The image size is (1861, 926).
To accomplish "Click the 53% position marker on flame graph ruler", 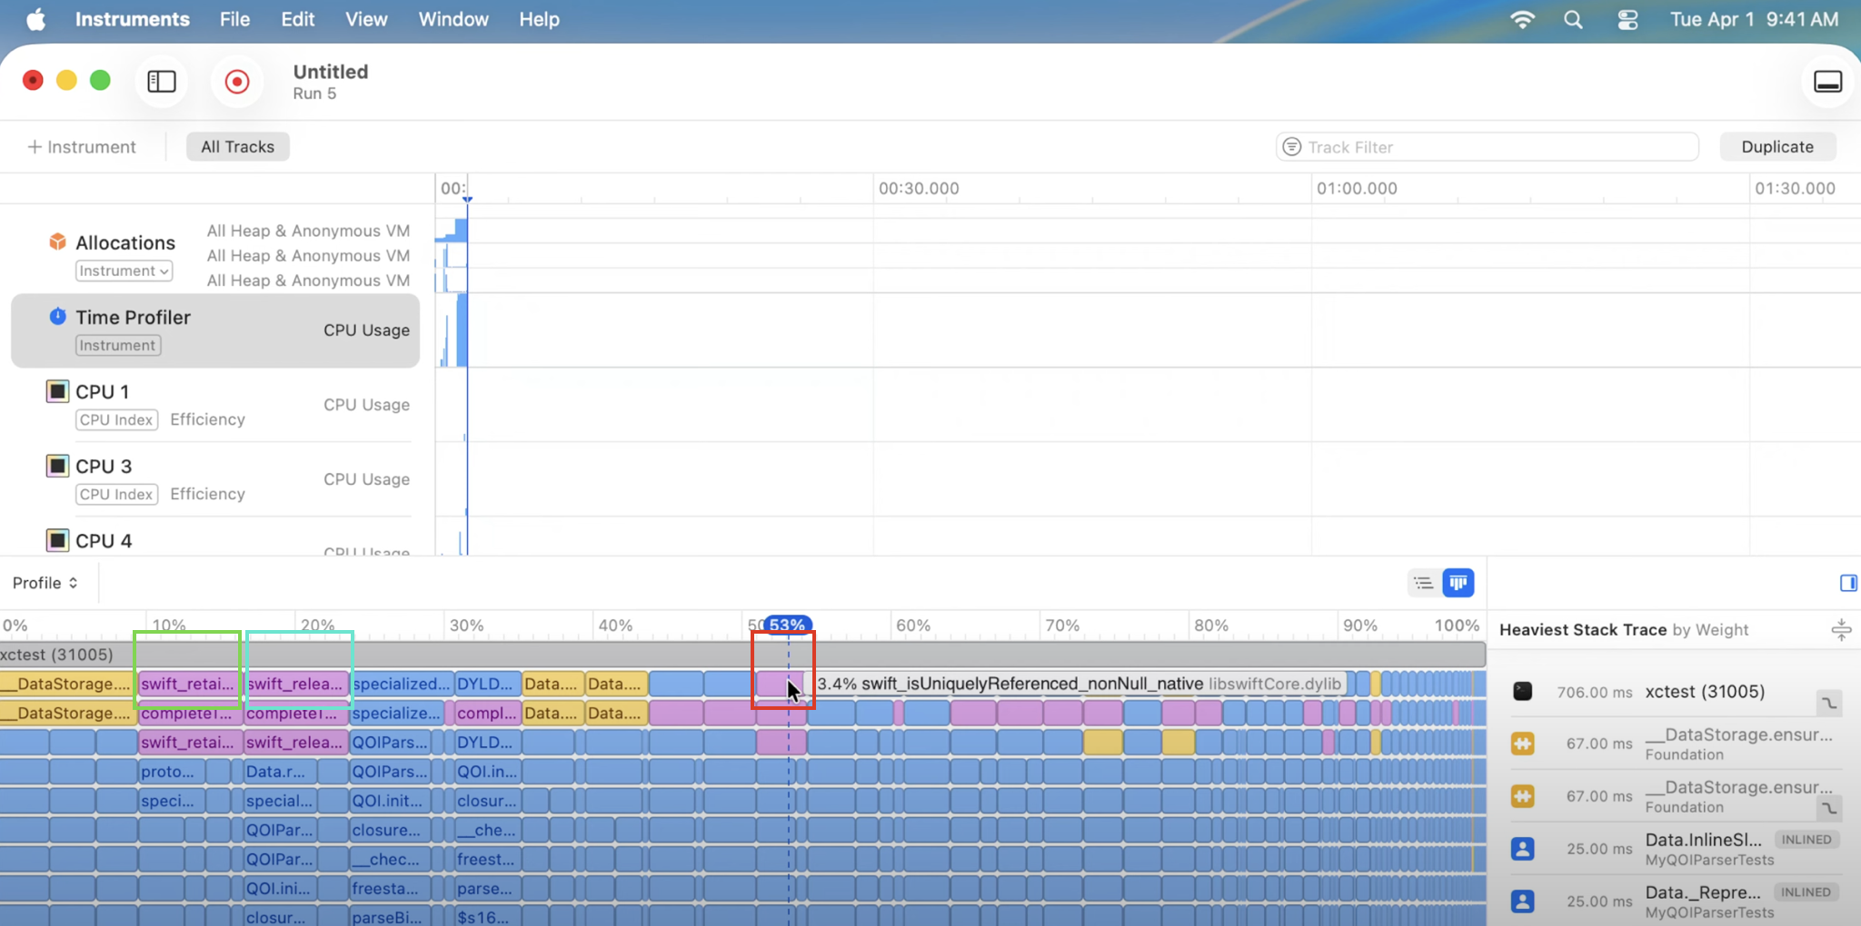I will point(787,625).
